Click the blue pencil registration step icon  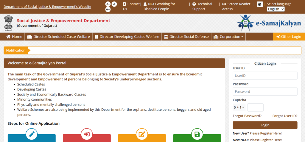(x=32, y=134)
